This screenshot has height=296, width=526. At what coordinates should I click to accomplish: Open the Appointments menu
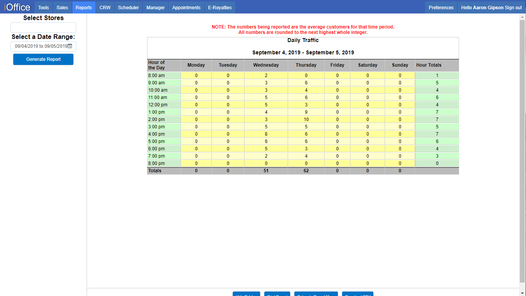[x=186, y=8]
